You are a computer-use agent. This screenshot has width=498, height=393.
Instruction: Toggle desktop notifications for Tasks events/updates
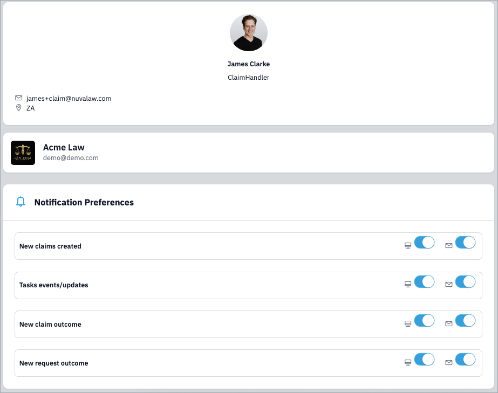[424, 282]
